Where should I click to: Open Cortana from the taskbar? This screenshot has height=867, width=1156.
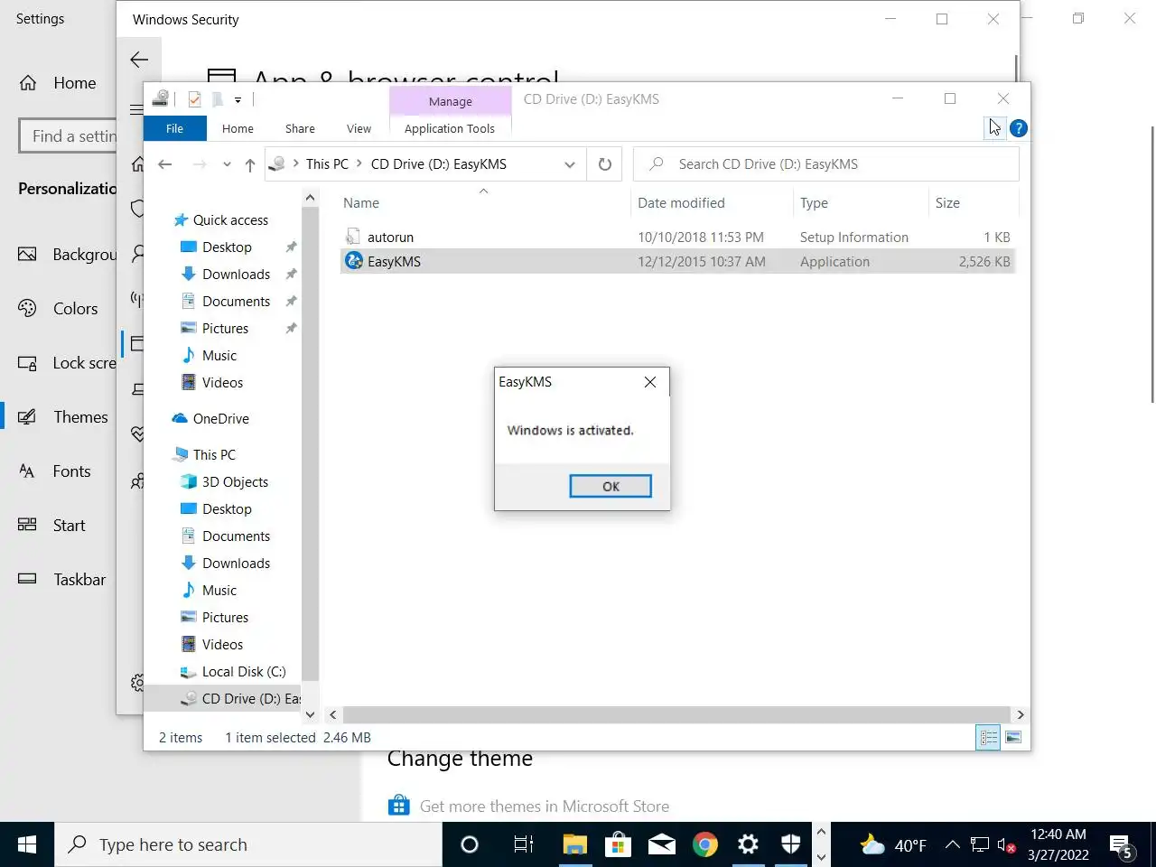tap(470, 844)
